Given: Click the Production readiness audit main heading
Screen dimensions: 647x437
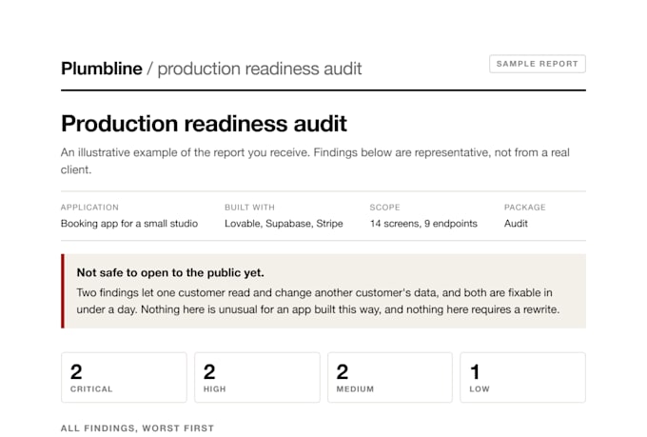Looking at the screenshot, I should 204,124.
